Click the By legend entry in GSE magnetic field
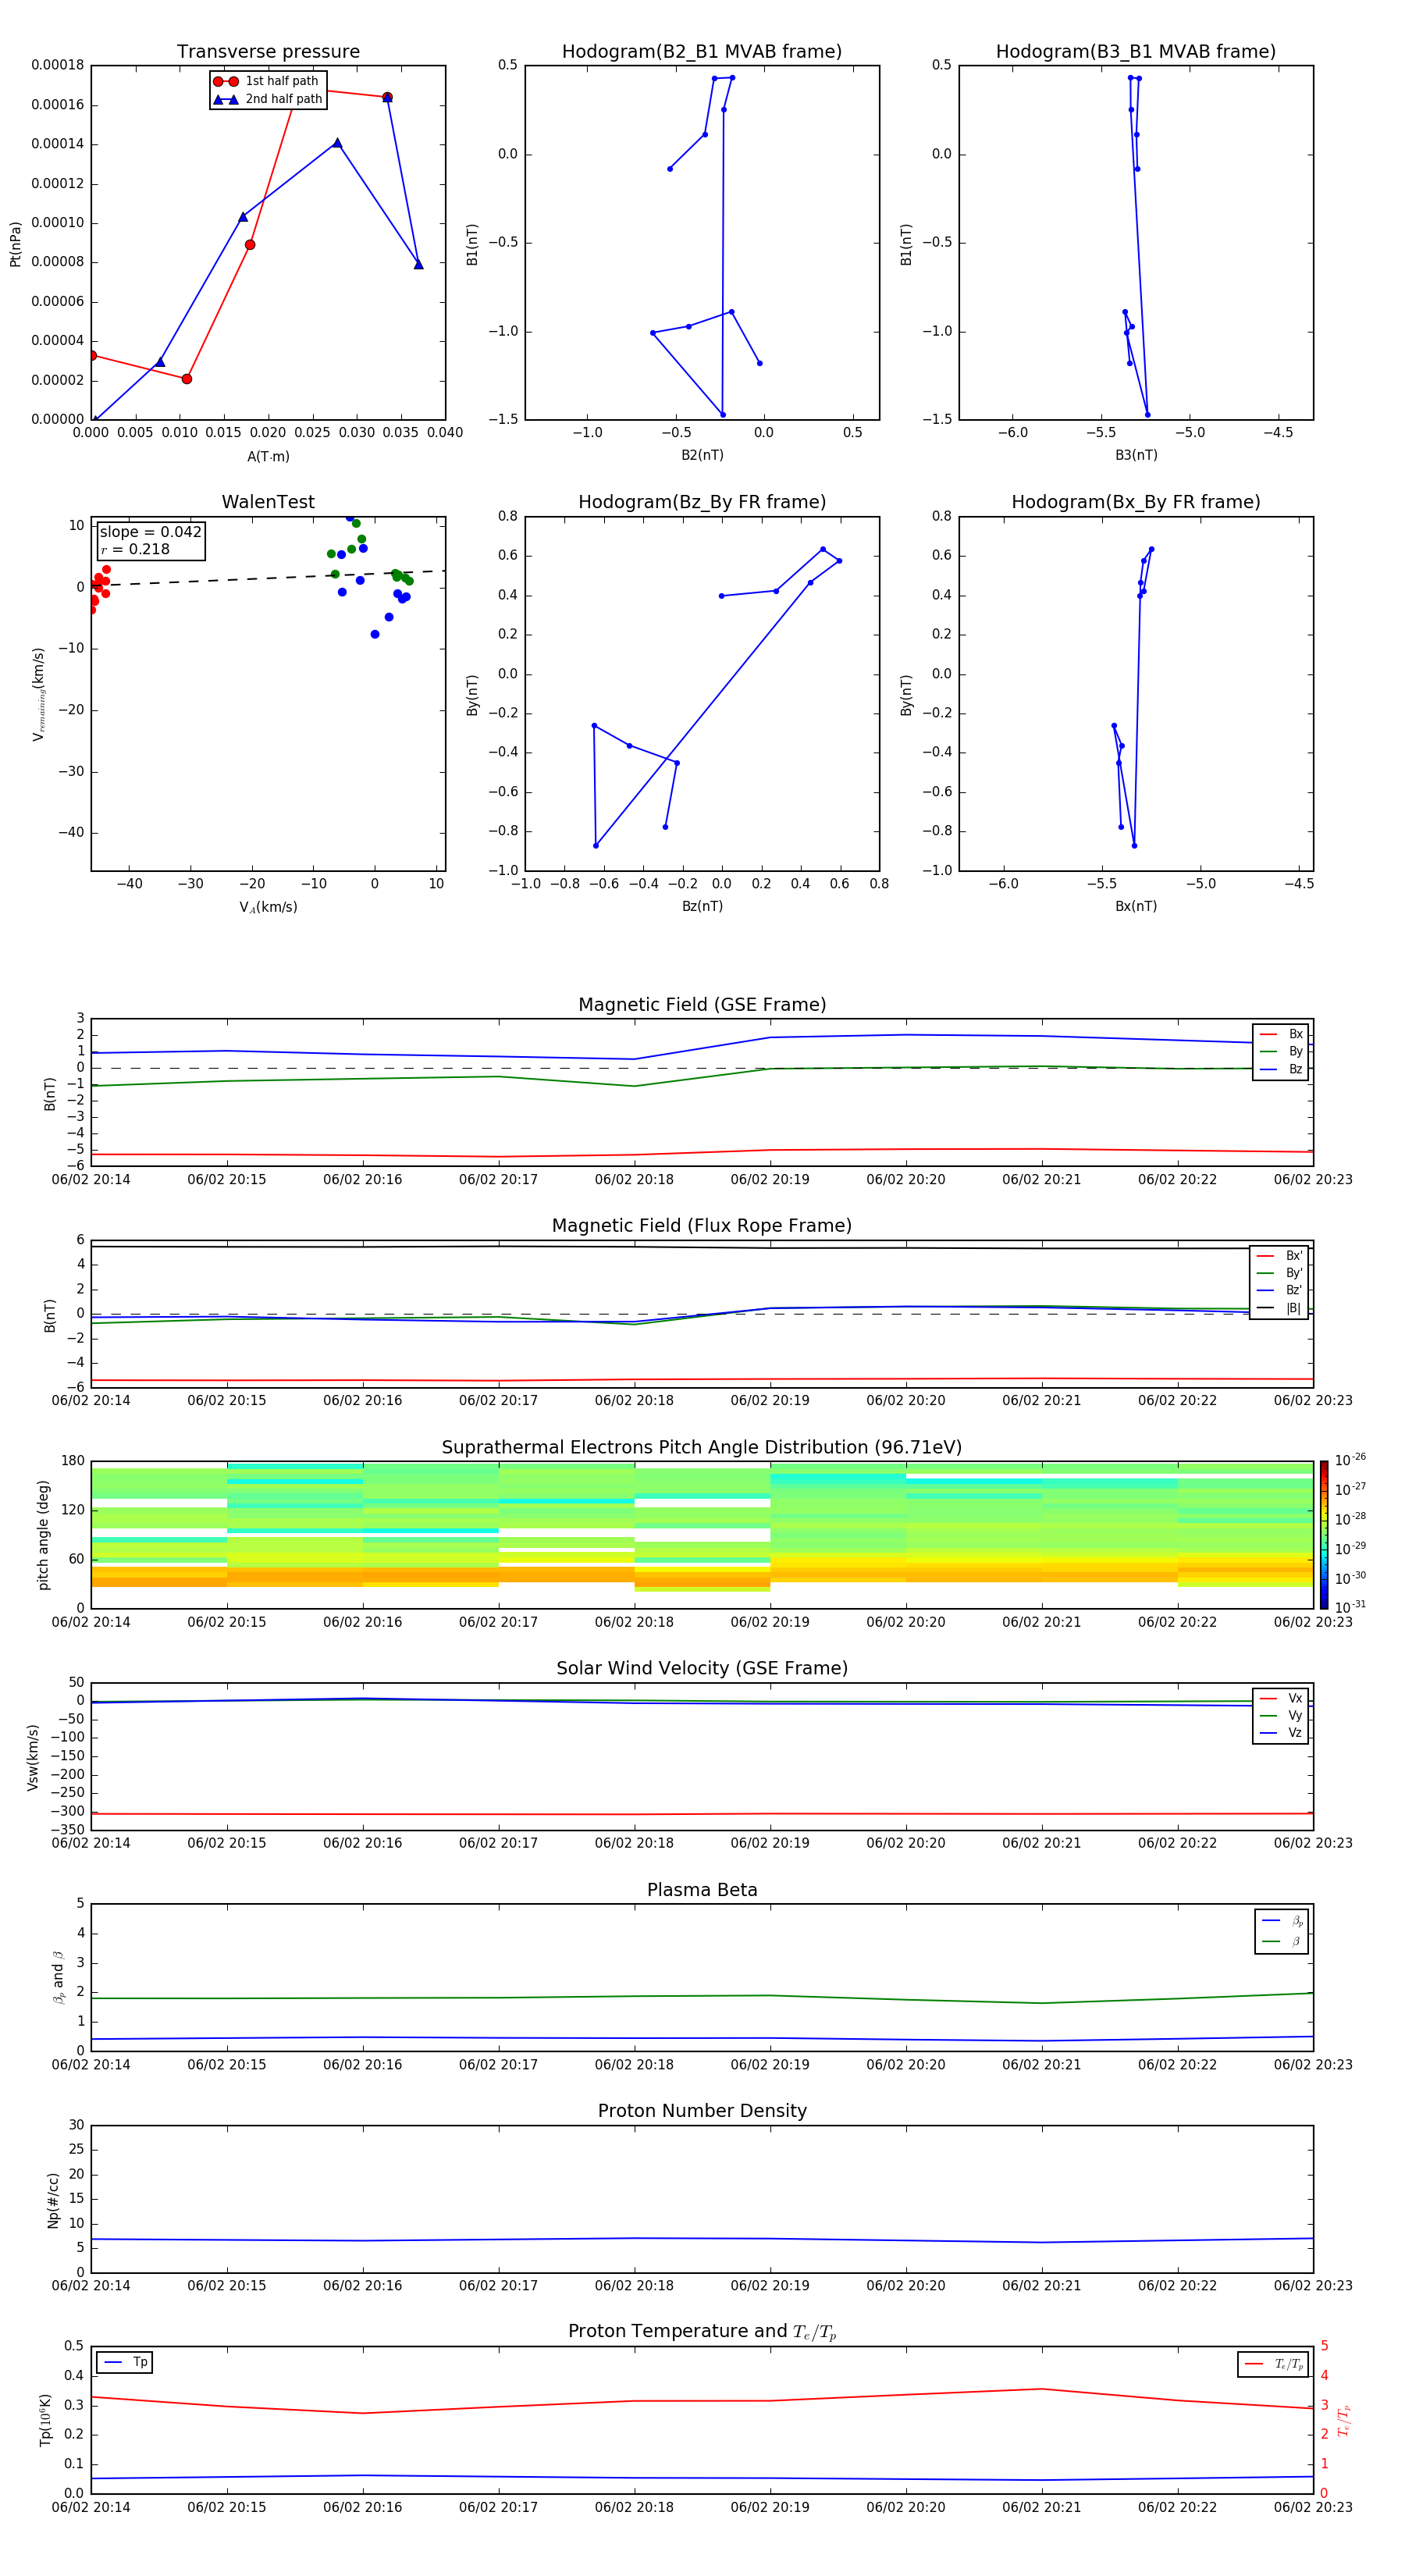The height and width of the screenshot is (2576, 1405). (1281, 1051)
